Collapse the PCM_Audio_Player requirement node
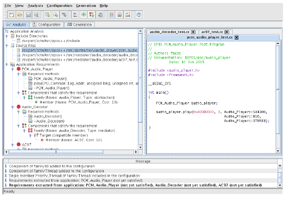Viewport: 285px width, 197px height. click(x=12, y=69)
